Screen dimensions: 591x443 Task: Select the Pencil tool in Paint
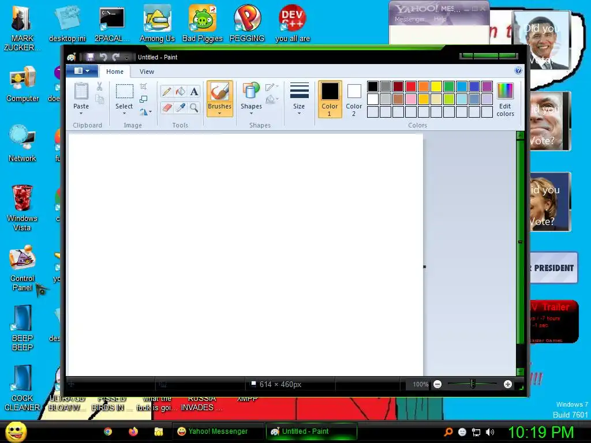[x=167, y=92]
